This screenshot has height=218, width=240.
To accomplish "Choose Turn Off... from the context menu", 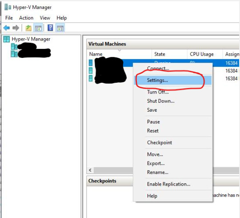I will [x=173, y=92].
